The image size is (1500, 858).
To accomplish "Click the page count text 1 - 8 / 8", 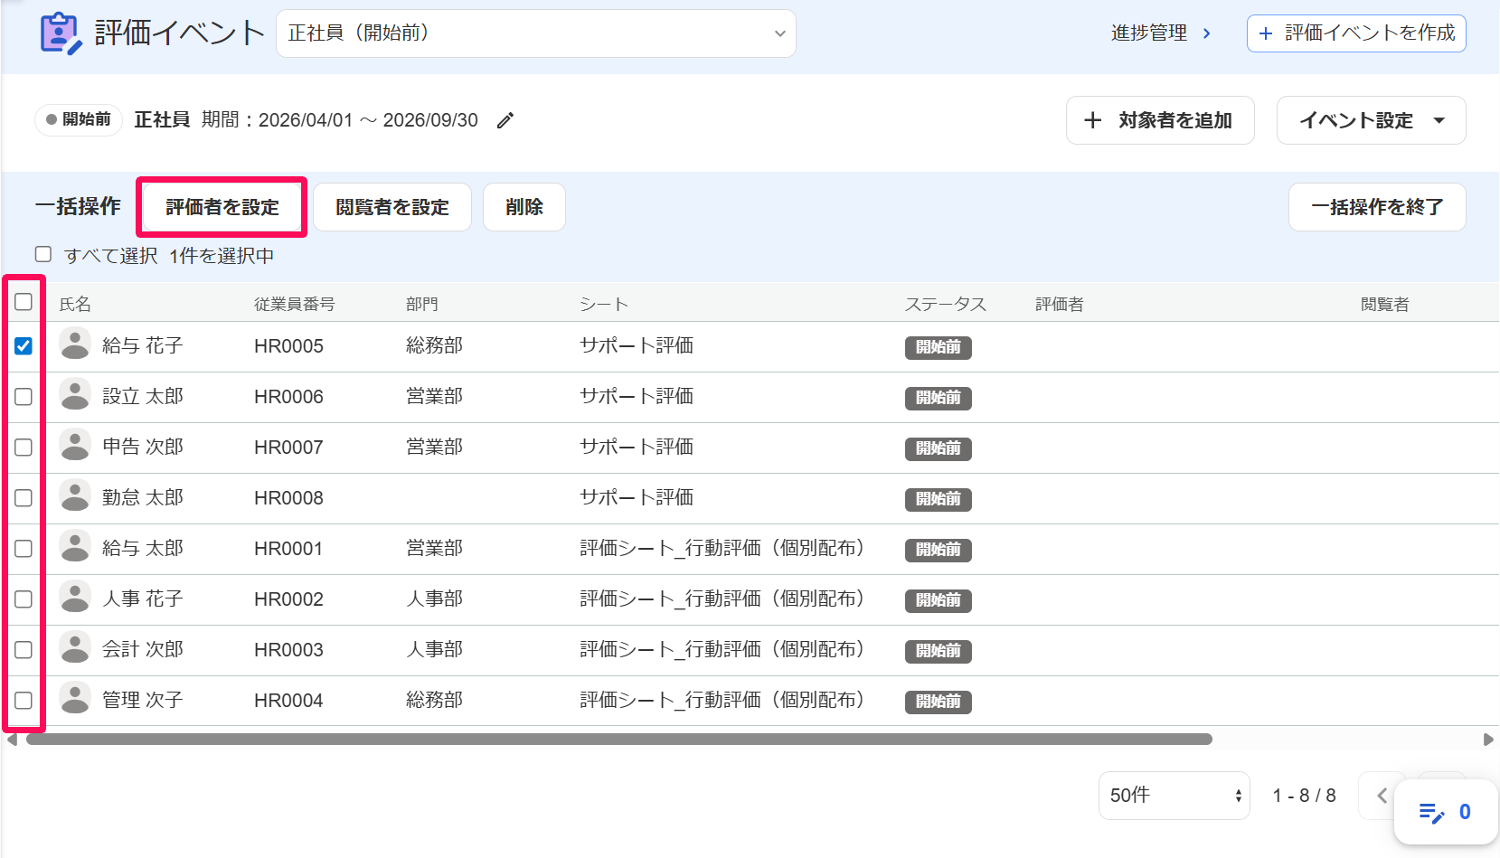I will [x=1304, y=796].
